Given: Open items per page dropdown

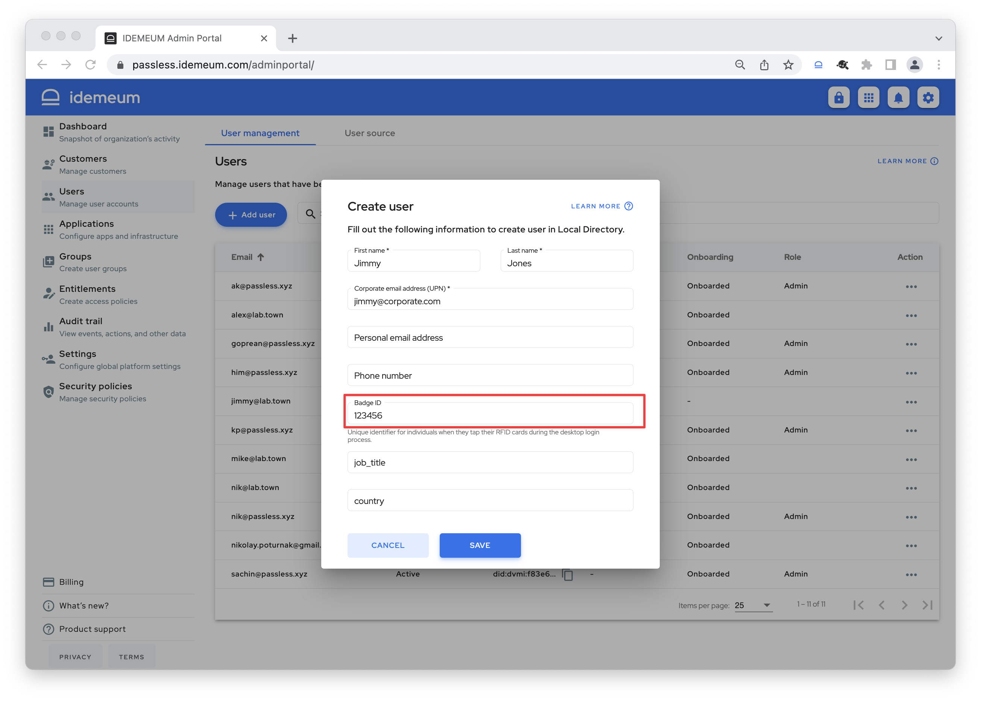Looking at the screenshot, I should [x=753, y=605].
